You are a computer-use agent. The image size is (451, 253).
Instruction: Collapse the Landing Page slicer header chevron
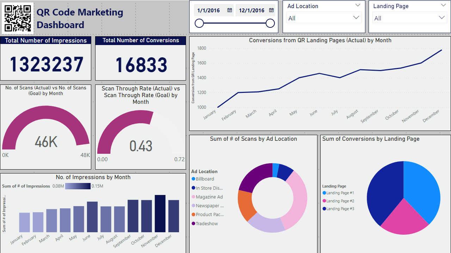[443, 5]
